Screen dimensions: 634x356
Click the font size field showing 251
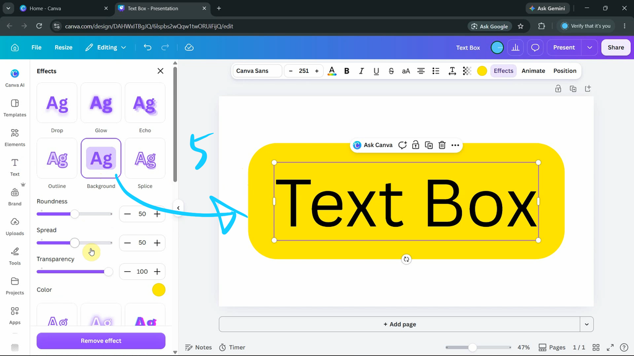point(303,71)
